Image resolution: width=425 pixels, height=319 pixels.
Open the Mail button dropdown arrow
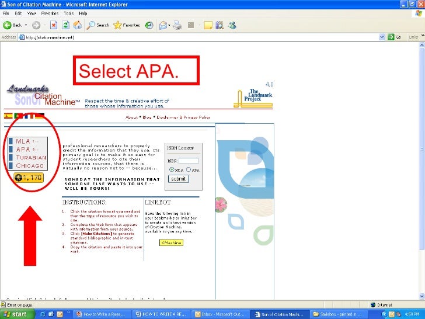(x=169, y=25)
